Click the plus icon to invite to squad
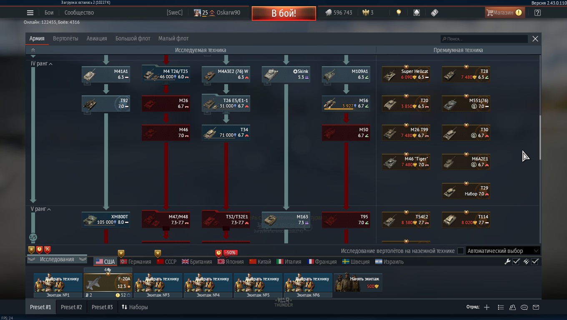Viewport: 567px width, 320px height. click(x=487, y=307)
